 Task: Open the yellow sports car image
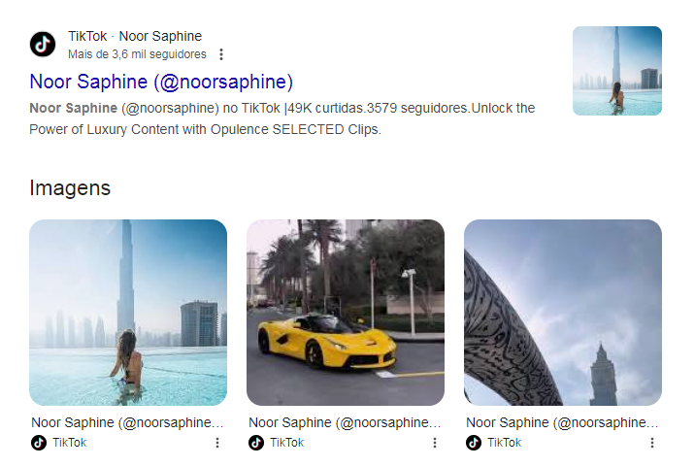[x=346, y=312]
